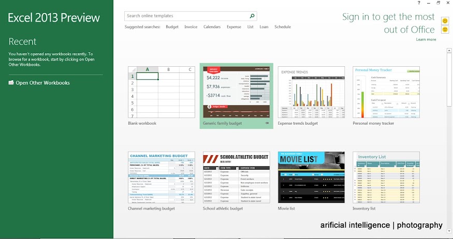Viewport: 453px width, 239px height.
Task: Click the Inventory list caption
Action: pos(364,208)
